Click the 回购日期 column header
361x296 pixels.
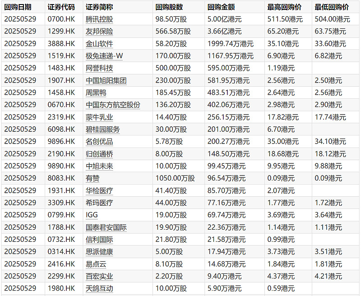pos(18,7)
